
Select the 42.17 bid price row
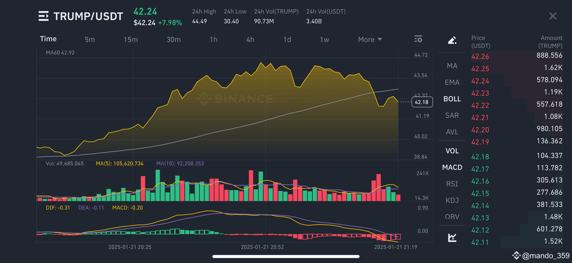517,169
